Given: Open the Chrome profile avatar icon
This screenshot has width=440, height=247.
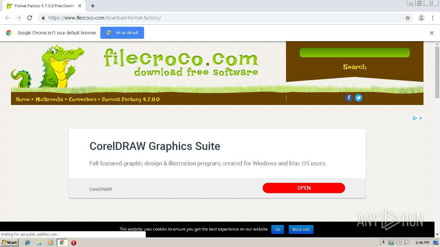Looking at the screenshot, I should (421, 18).
